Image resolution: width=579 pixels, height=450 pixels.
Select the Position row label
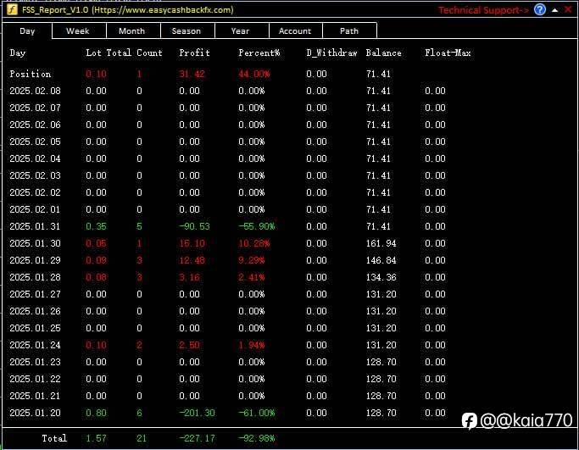(x=31, y=74)
